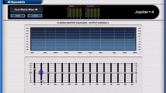Viewport: 166px width, 93px height.
Task: Click the 15-Band Graphic Equalizer title text
Action: [x=83, y=23]
